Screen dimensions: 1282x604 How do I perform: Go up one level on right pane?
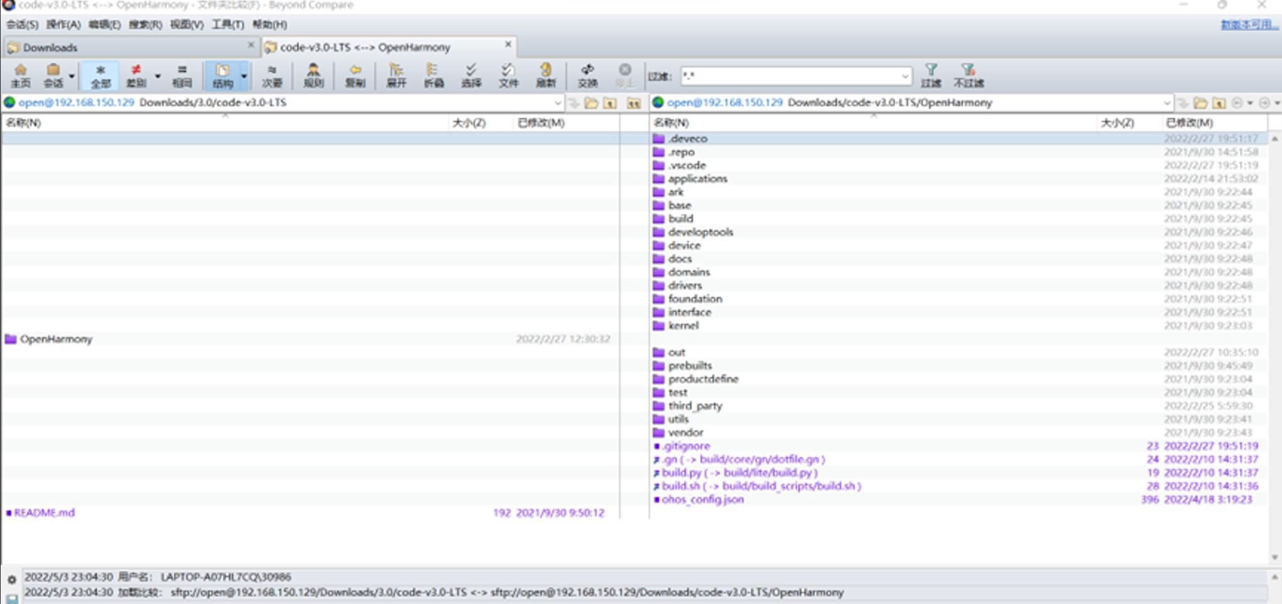(x=1219, y=103)
